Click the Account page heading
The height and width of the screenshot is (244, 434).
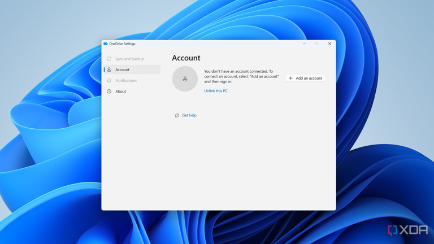click(x=186, y=58)
